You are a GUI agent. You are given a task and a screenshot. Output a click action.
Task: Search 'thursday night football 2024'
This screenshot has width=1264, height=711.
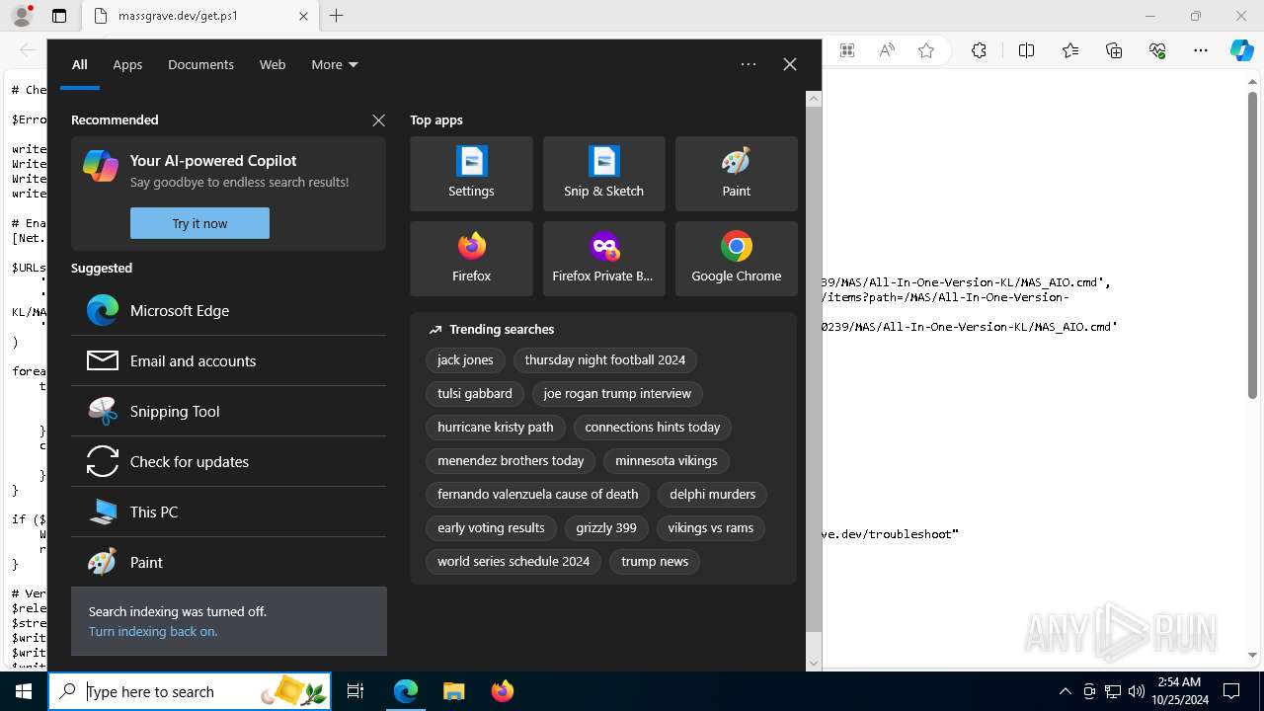pyautogui.click(x=605, y=360)
